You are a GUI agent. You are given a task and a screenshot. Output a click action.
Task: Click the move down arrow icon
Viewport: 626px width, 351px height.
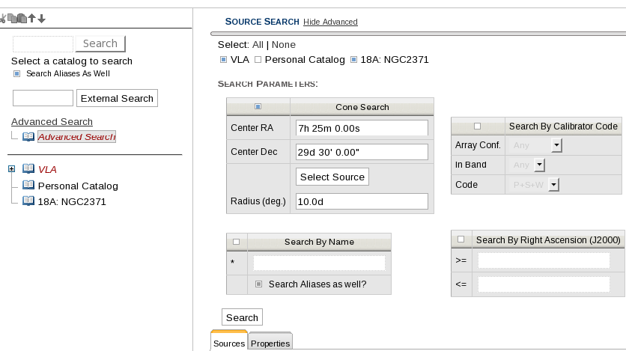(x=42, y=18)
